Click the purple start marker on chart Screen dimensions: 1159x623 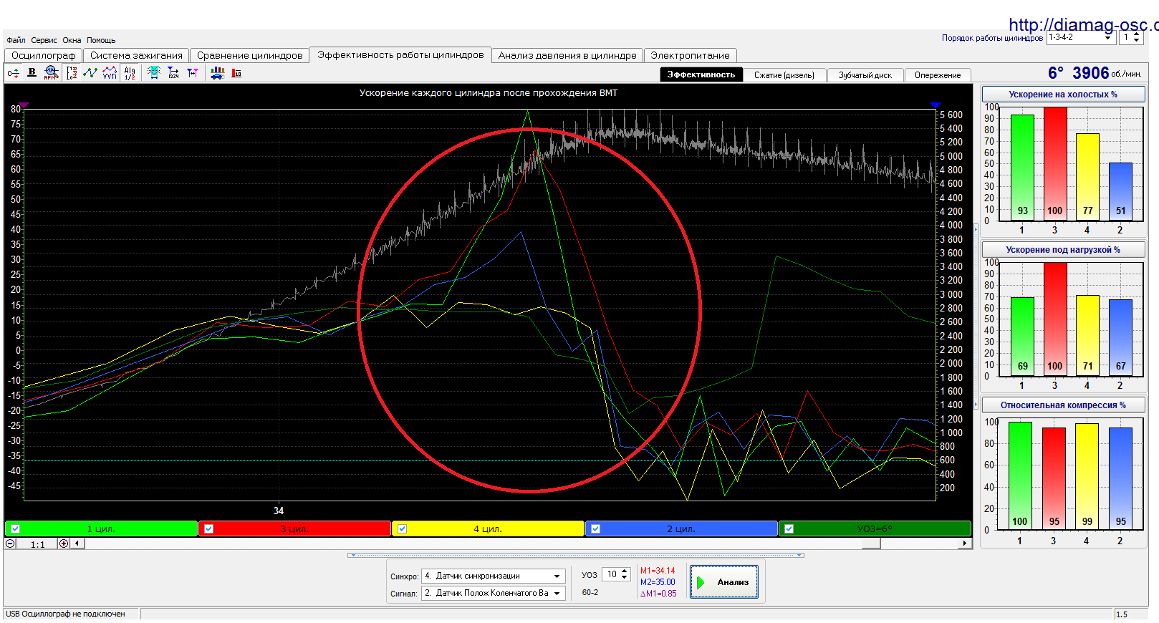coord(24,105)
